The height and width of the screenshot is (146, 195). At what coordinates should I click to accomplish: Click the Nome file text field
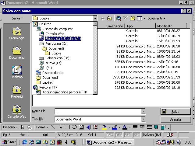pyautogui.click(x=98, y=111)
